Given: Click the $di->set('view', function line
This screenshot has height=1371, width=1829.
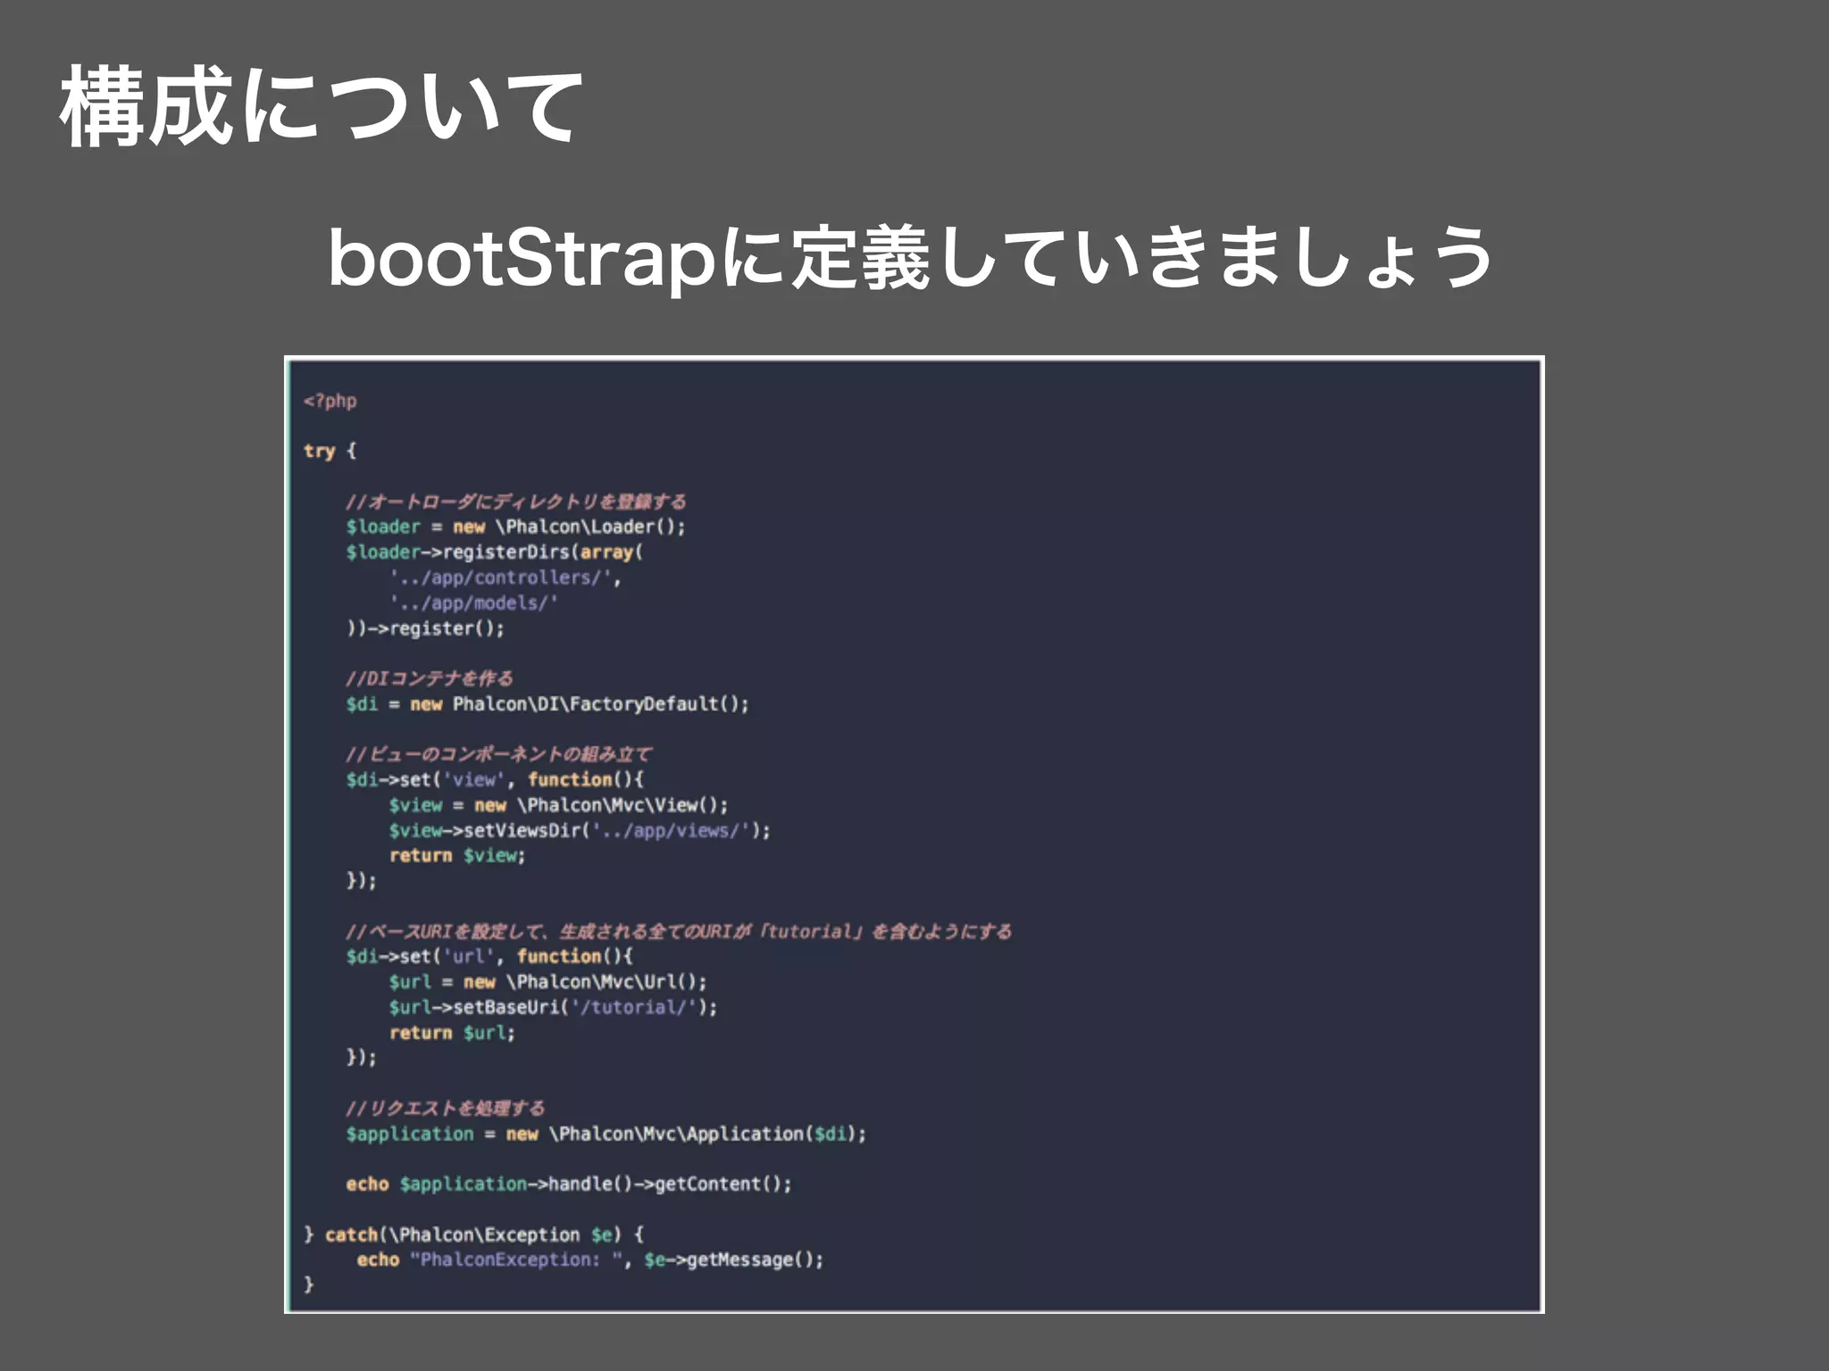Looking at the screenshot, I should click(x=494, y=779).
